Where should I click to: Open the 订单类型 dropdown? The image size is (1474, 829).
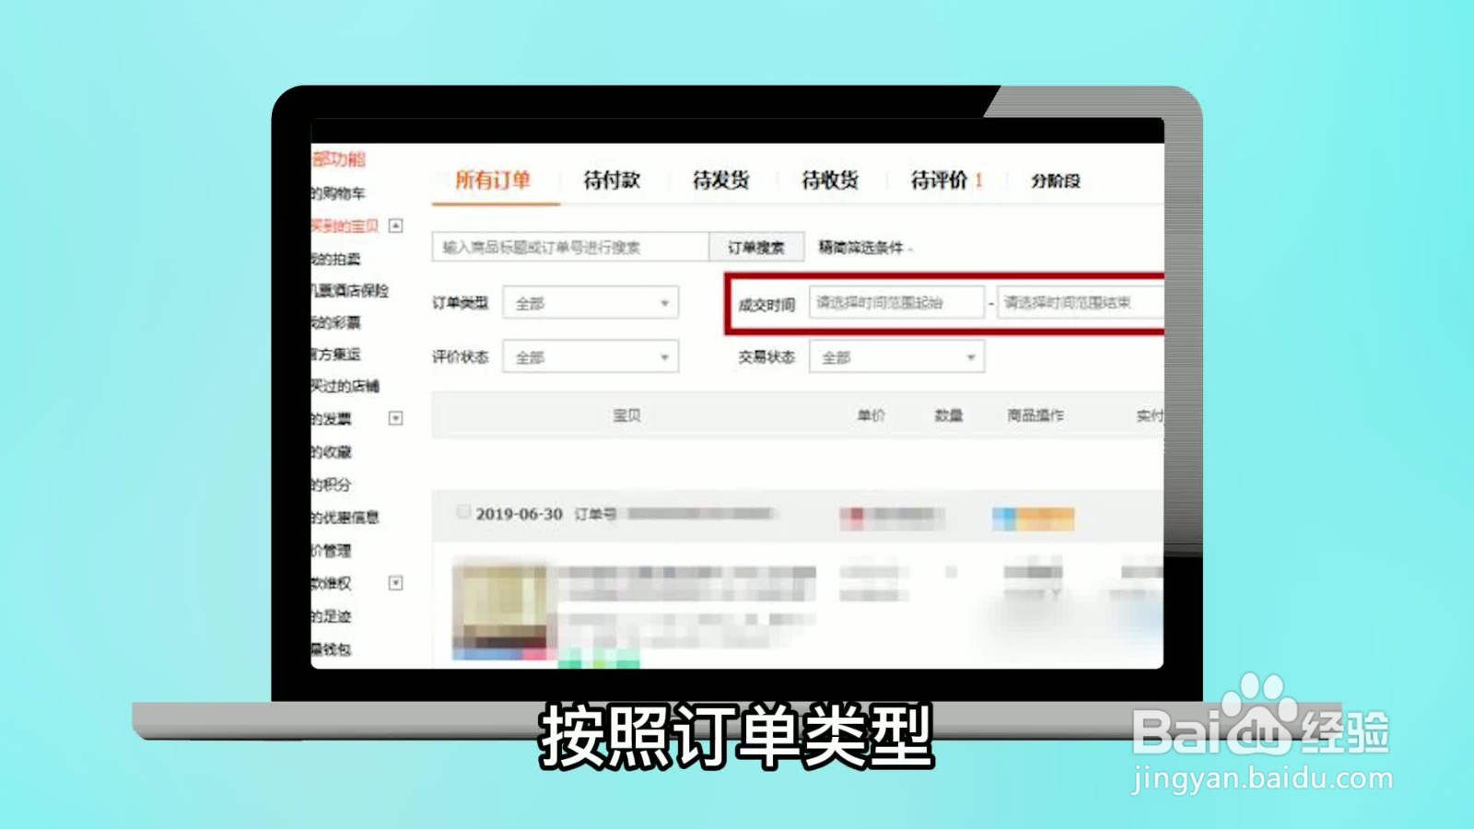[x=591, y=303]
